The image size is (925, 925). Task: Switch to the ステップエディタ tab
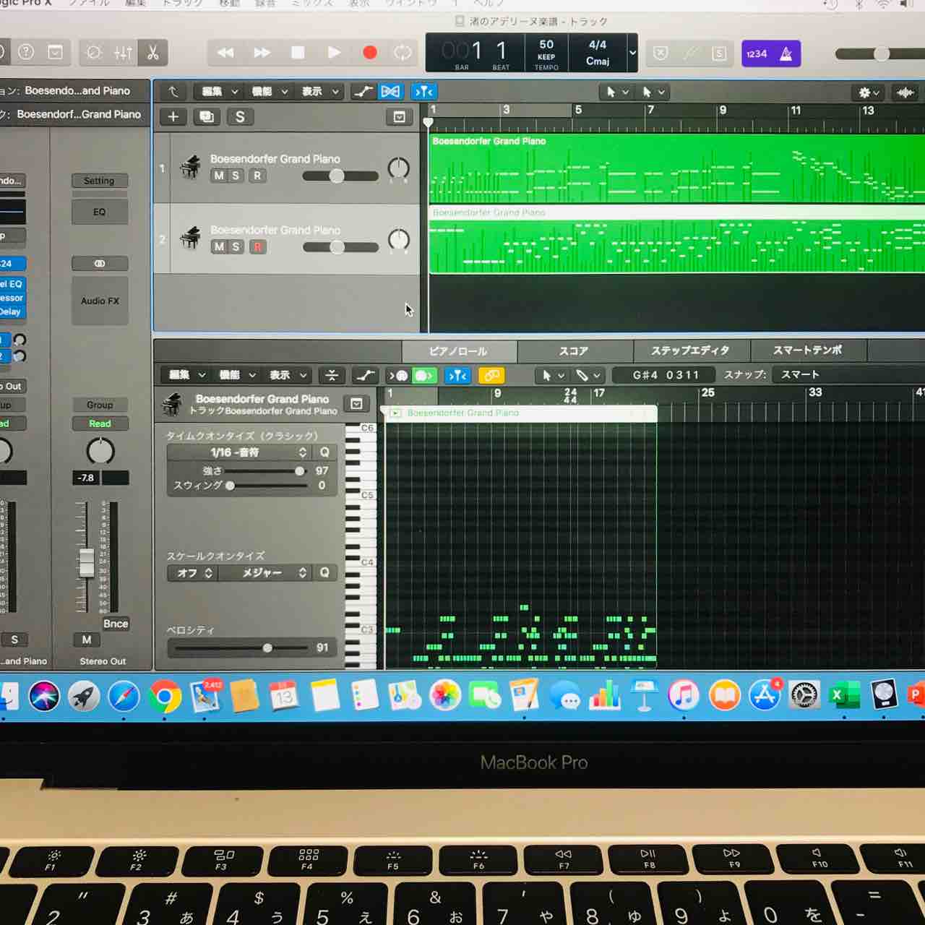pyautogui.click(x=691, y=350)
